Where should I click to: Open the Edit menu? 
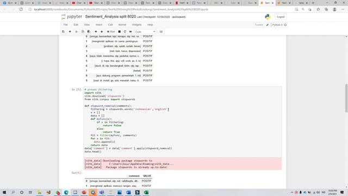point(76,24)
